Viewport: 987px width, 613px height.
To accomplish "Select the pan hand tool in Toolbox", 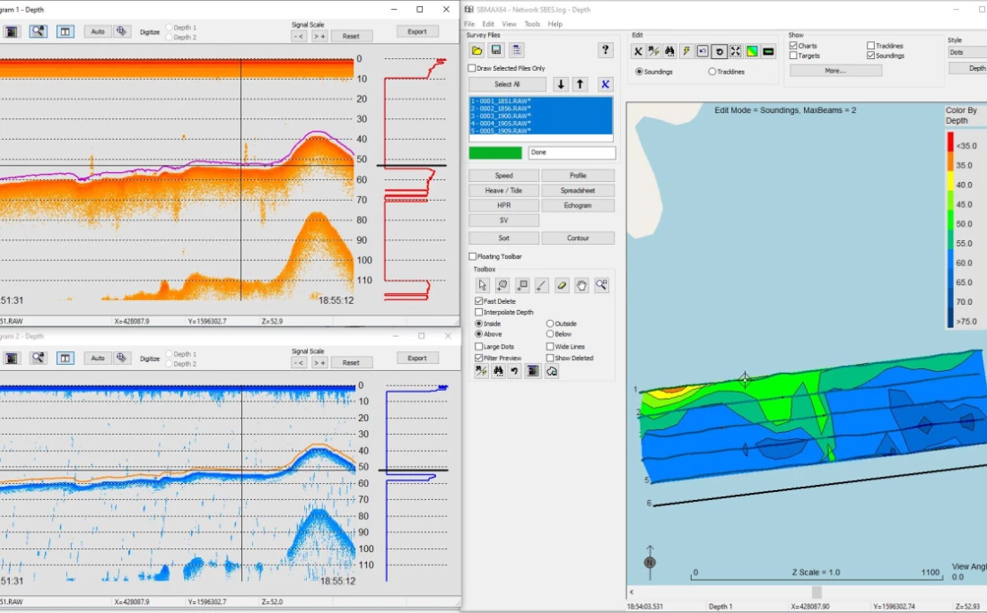I will coord(581,285).
